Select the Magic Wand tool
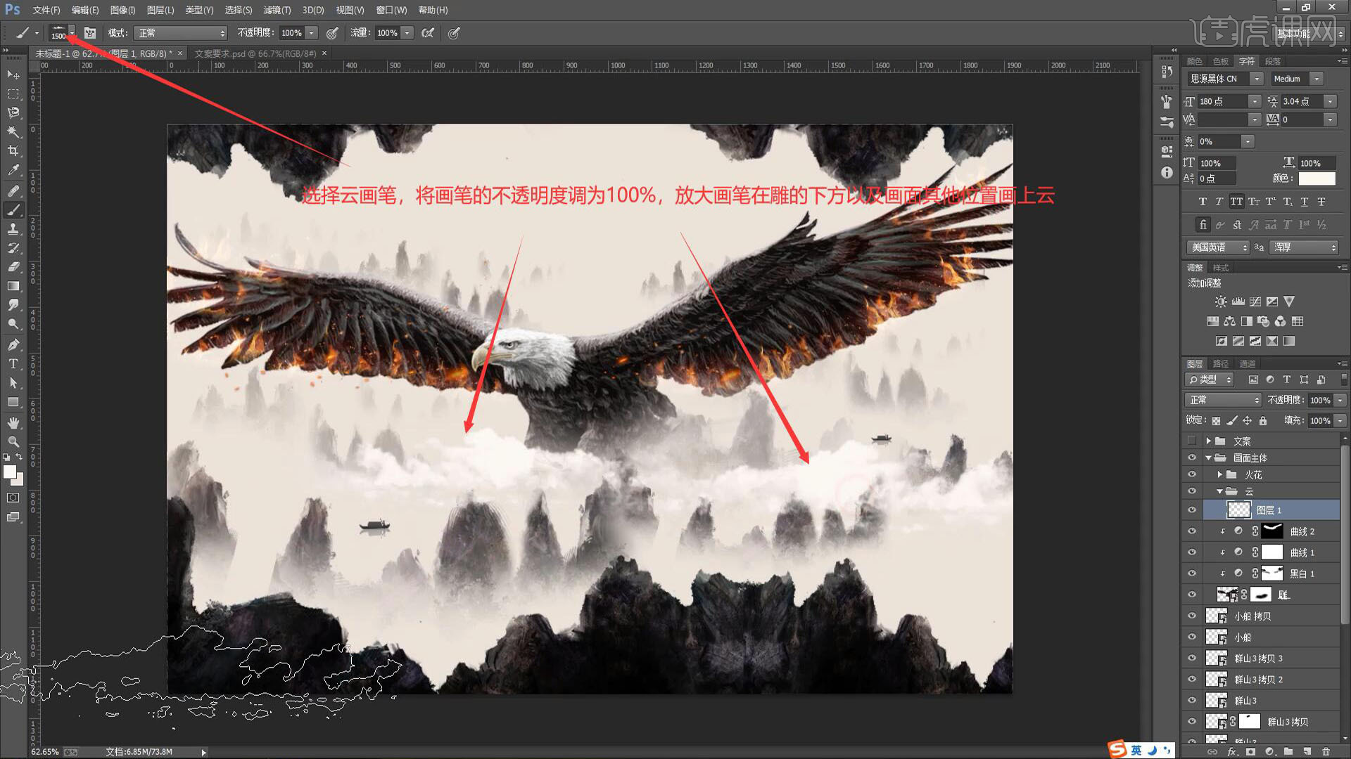The height and width of the screenshot is (759, 1351). coord(13,132)
